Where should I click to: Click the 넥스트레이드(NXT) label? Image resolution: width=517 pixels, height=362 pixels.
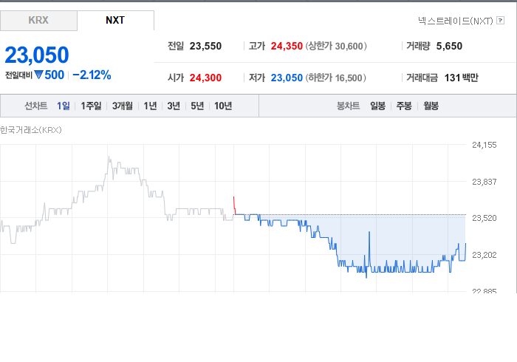pos(456,21)
